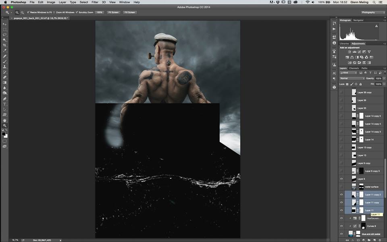Viewport: 387px width, 242px height.
Task: Open the blend mode Normal dropdown
Action: [x=352, y=78]
